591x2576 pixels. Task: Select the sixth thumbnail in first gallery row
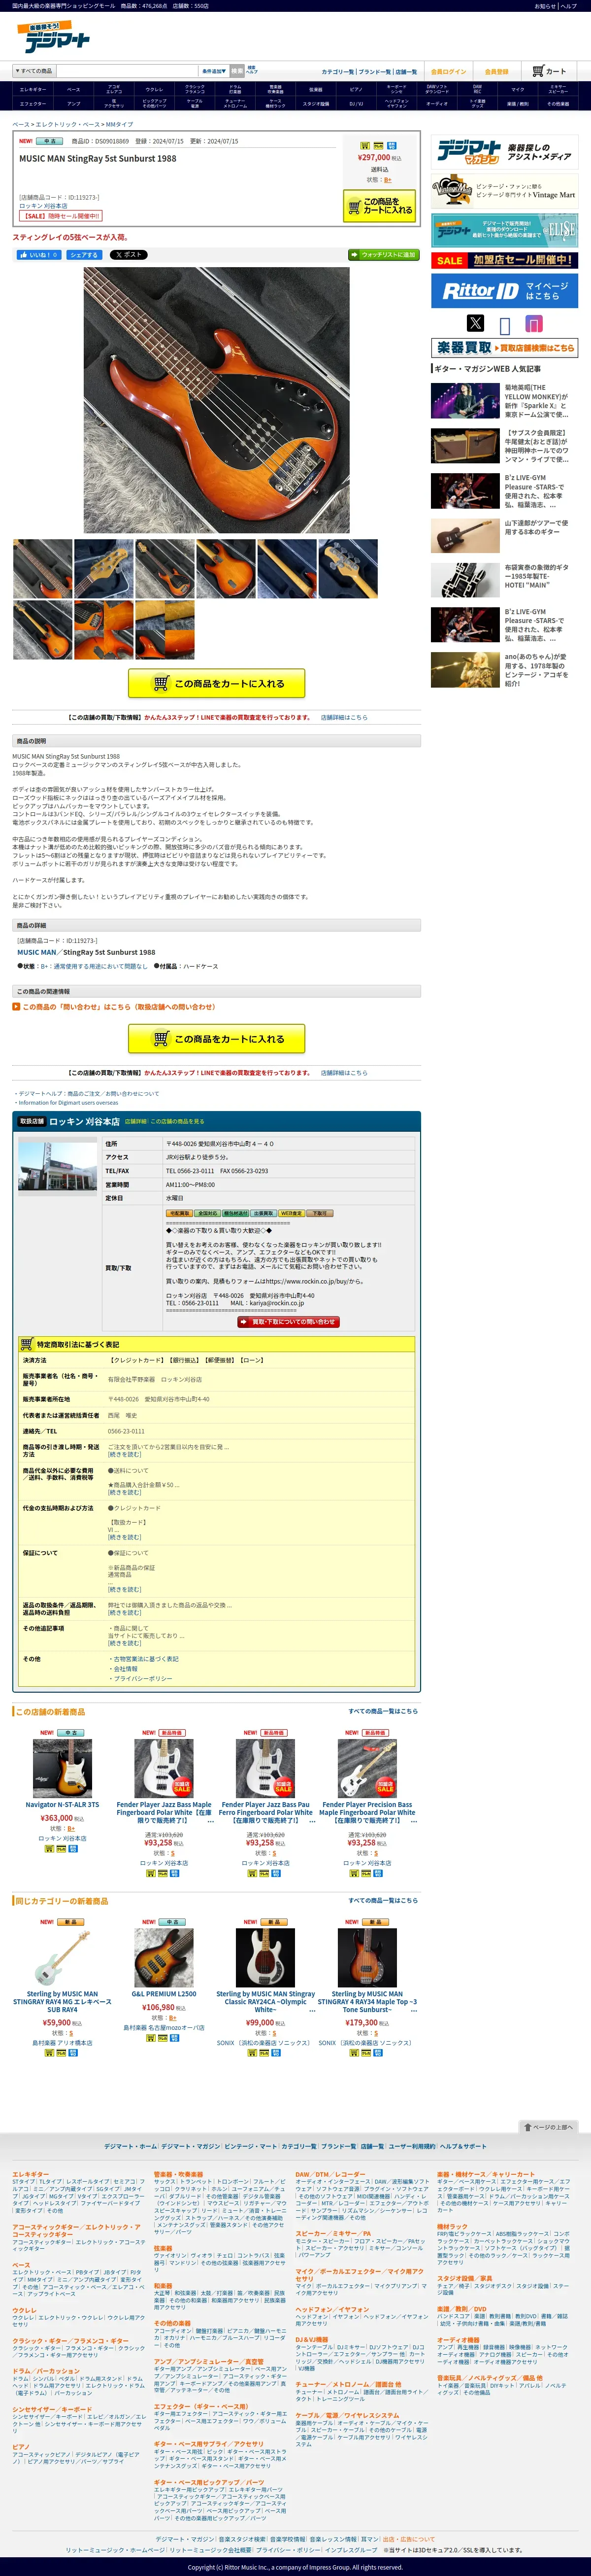(347, 569)
